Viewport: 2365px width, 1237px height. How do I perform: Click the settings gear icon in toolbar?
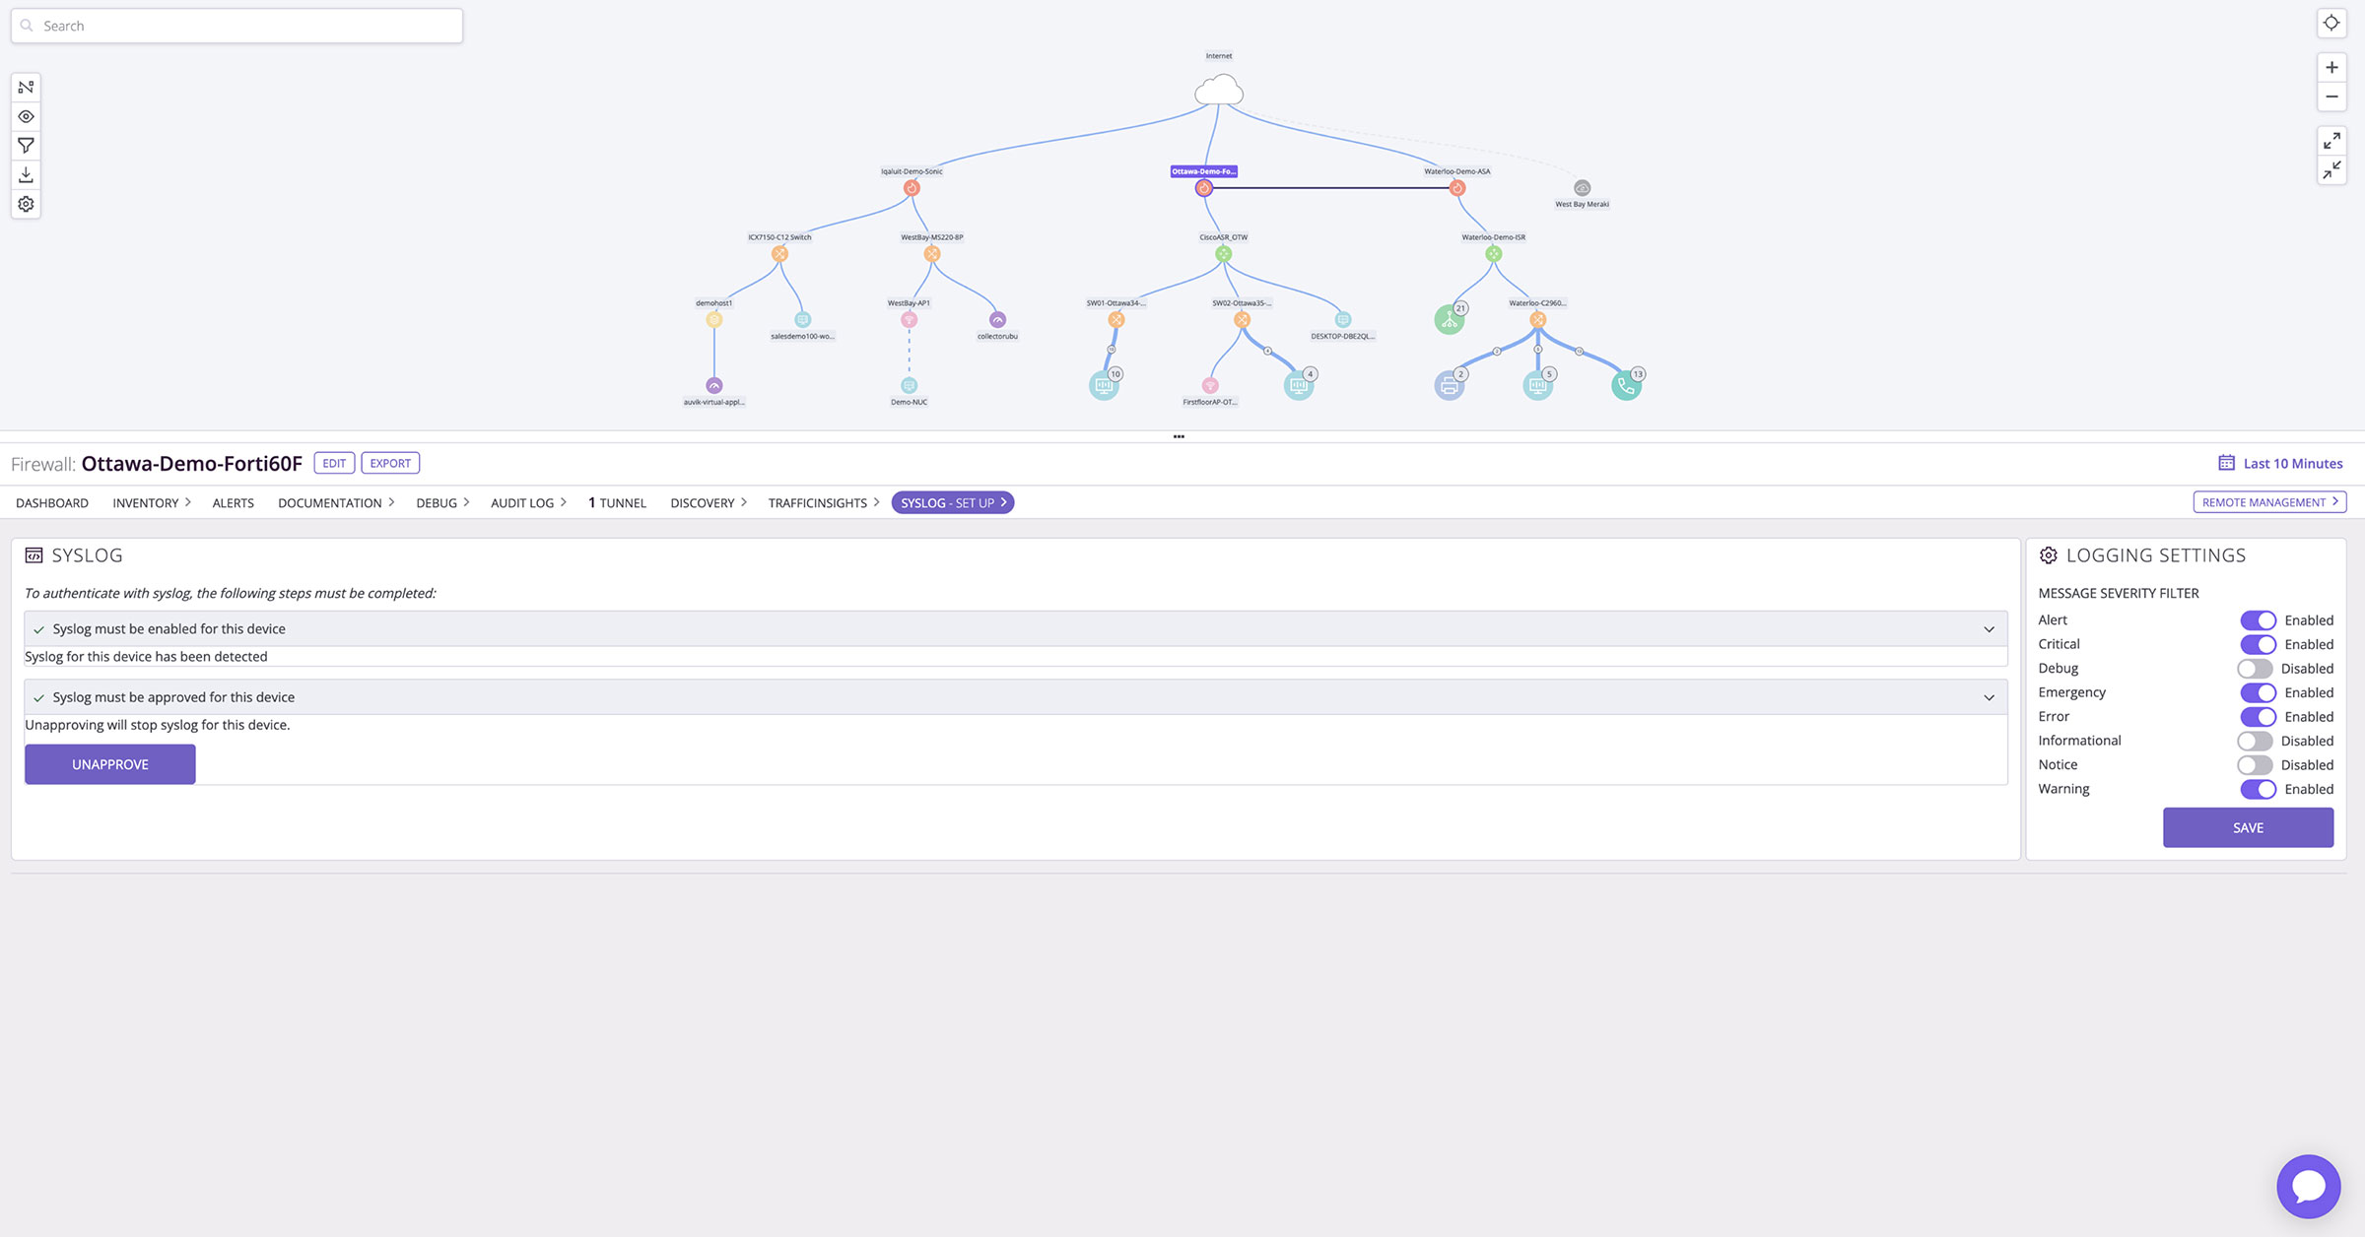[x=24, y=203]
